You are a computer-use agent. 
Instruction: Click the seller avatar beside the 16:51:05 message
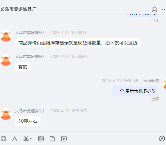pos(6,114)
